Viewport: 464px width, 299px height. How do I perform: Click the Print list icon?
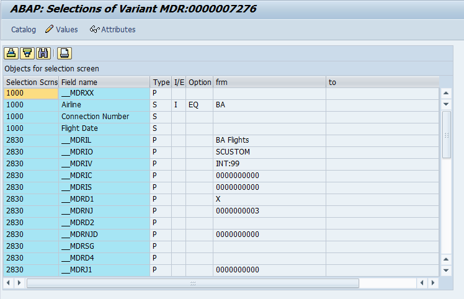(65, 53)
